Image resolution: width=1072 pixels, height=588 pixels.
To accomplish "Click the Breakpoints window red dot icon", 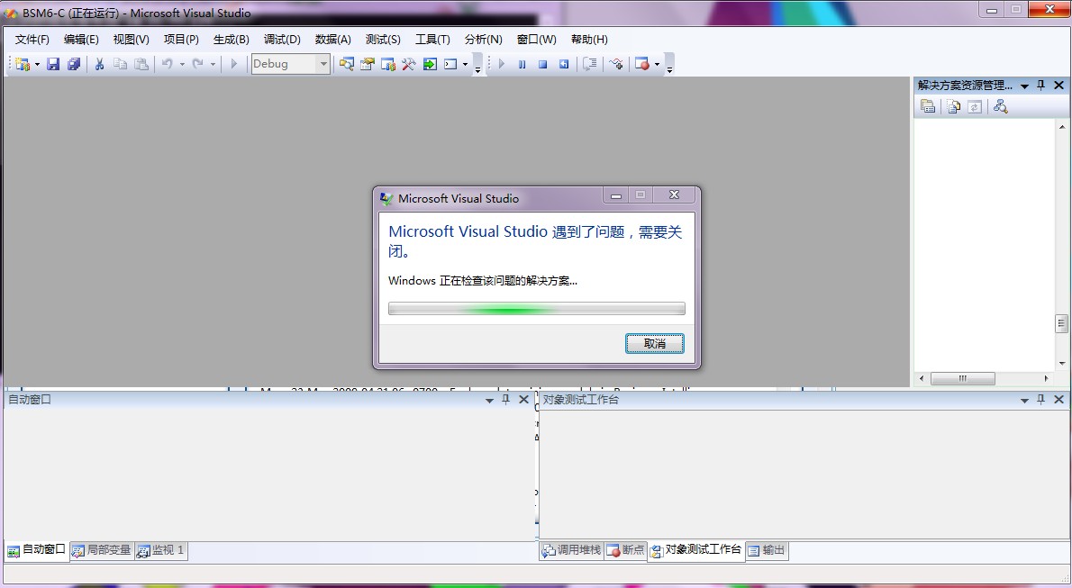I will pyautogui.click(x=642, y=64).
